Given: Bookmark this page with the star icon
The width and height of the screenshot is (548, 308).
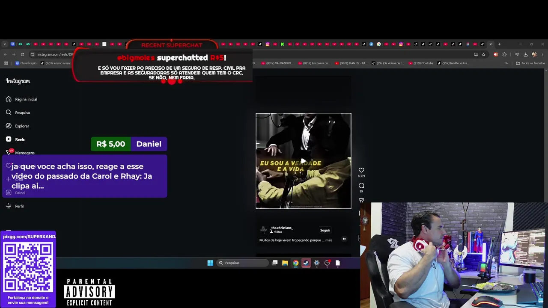Looking at the screenshot, I should (x=484, y=54).
